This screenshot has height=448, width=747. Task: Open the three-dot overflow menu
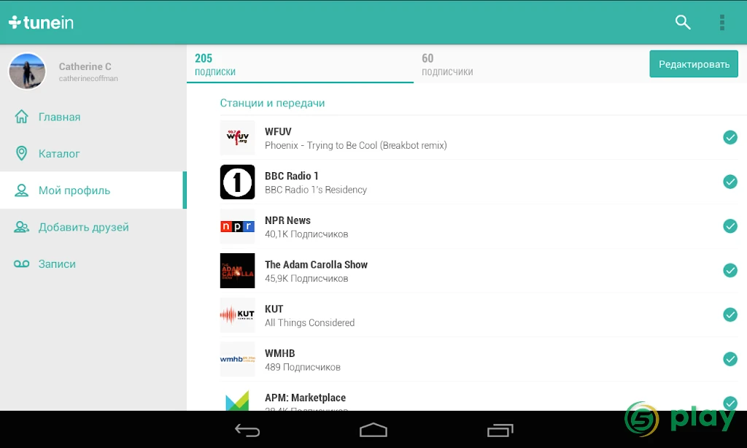(722, 23)
